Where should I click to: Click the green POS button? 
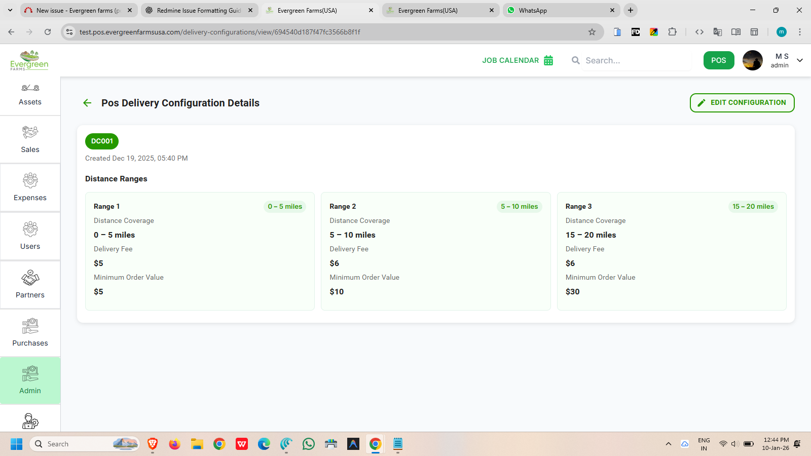(718, 60)
